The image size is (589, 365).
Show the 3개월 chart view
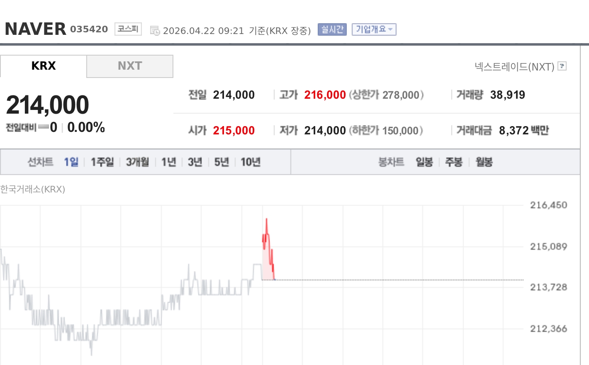(137, 162)
